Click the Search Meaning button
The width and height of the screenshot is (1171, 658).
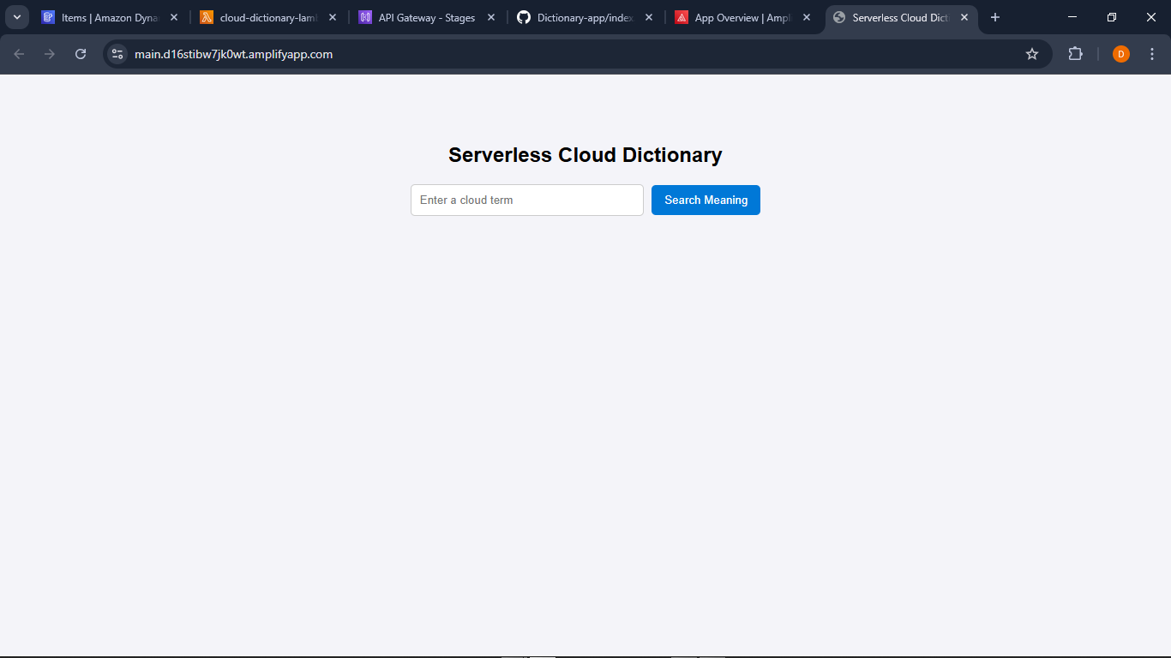click(706, 200)
